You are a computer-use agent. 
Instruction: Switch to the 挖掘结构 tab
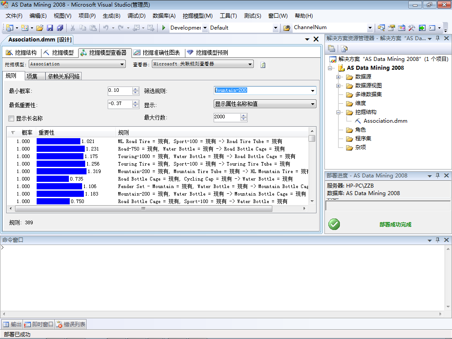pyautogui.click(x=21, y=53)
